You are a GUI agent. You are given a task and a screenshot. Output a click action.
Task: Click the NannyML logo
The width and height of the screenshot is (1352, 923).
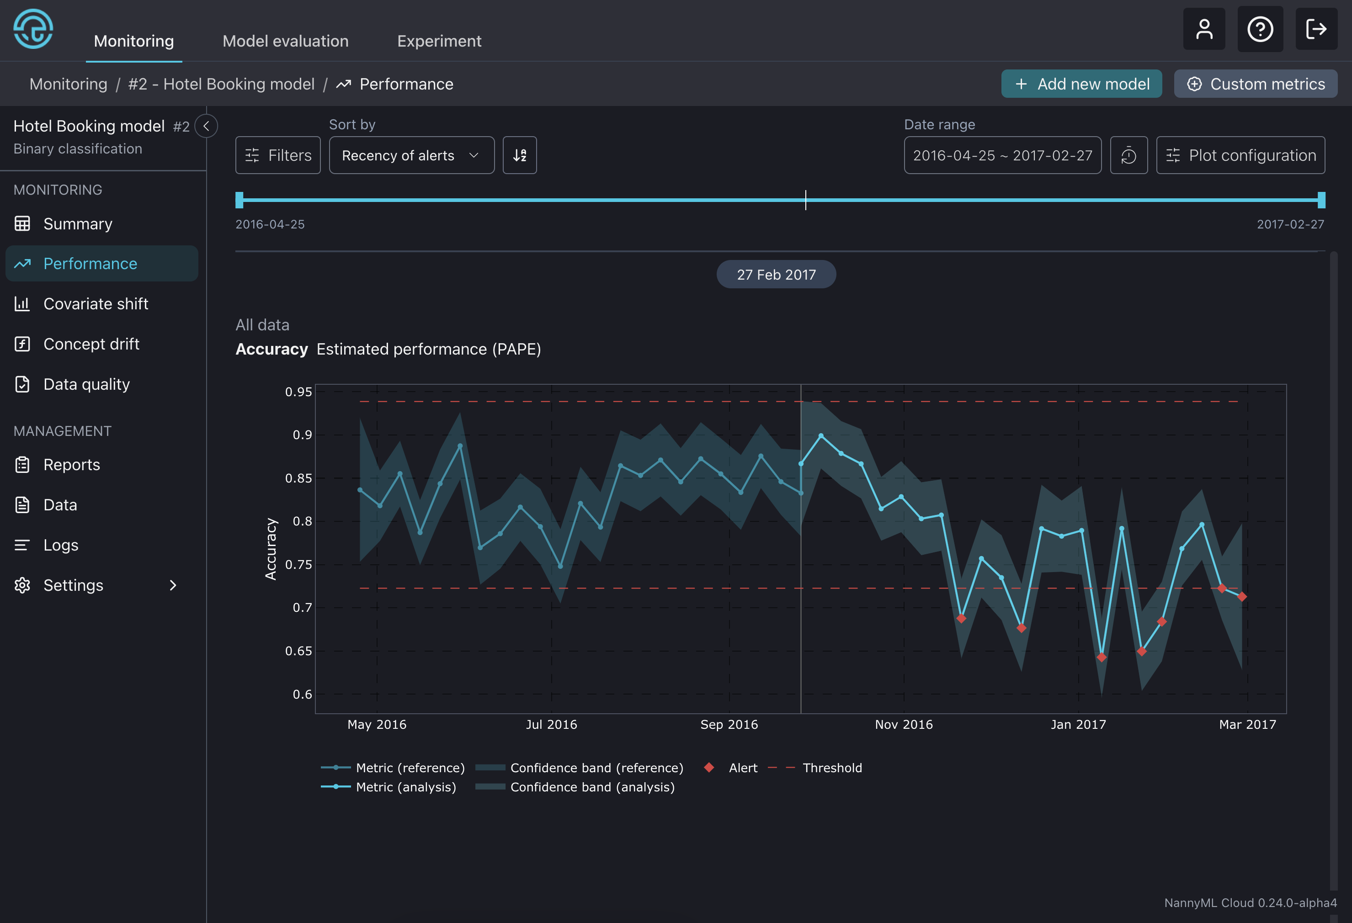click(x=33, y=29)
